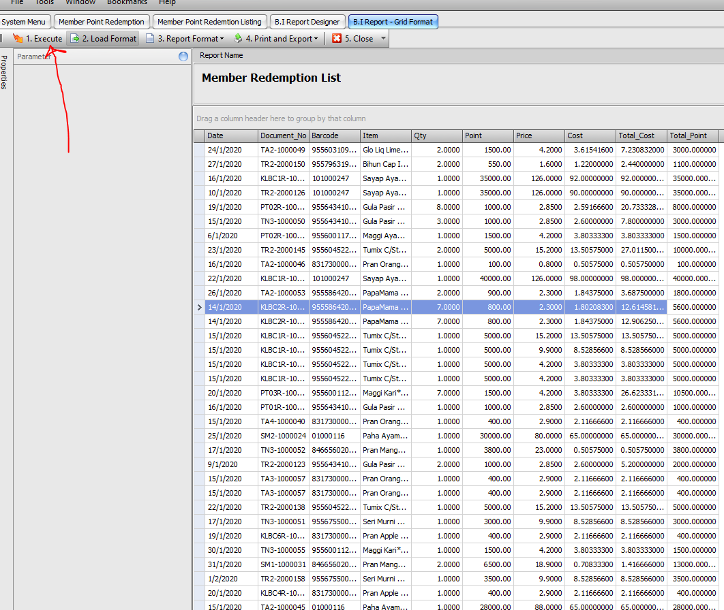Open the Print and Export dropdown
This screenshot has width=724, height=610.
coord(276,39)
